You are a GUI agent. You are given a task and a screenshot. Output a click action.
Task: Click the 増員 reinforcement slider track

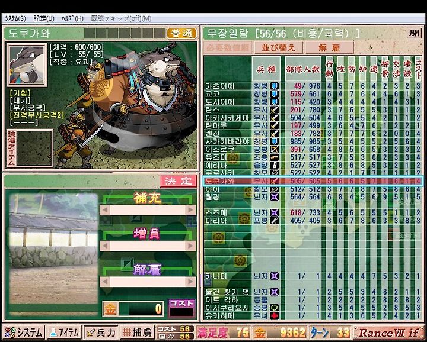[x=148, y=246]
